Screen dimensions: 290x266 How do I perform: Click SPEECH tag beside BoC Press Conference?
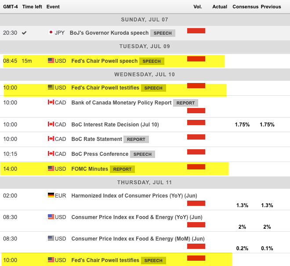tap(142, 155)
